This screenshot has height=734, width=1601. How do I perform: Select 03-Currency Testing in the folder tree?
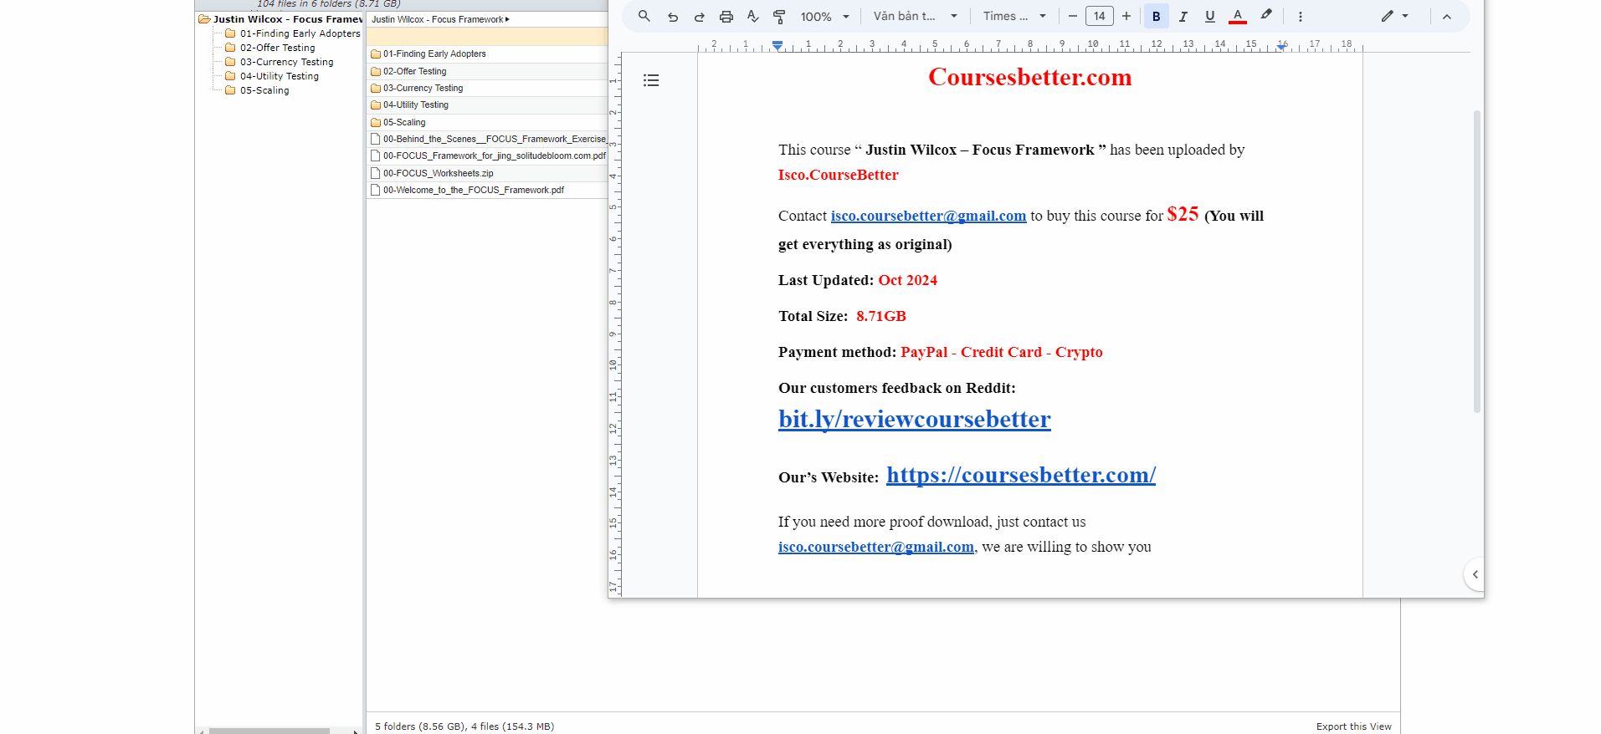pos(286,62)
